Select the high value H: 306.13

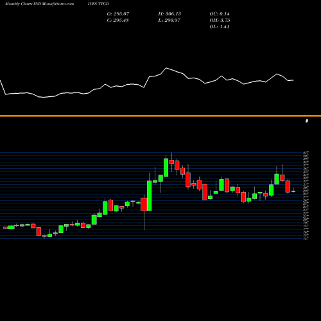point(169,14)
